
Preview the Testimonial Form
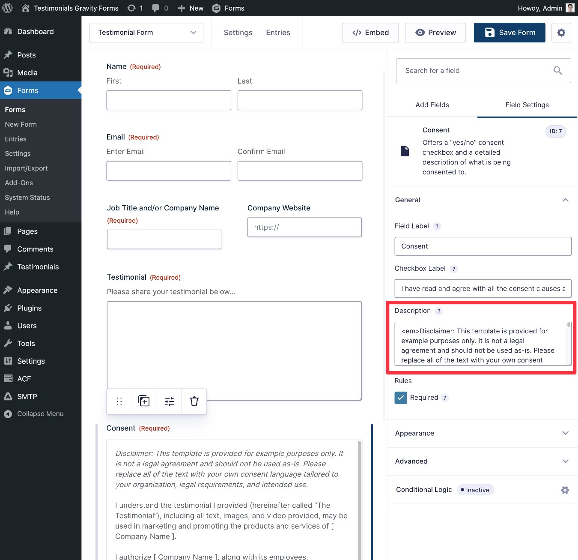click(x=435, y=33)
